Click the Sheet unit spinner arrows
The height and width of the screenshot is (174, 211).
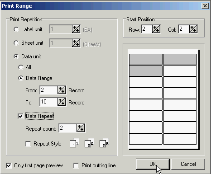[x=76, y=43]
